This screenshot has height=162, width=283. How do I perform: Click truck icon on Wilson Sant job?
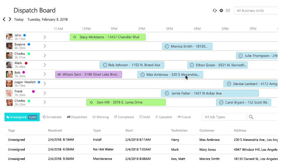59,74
